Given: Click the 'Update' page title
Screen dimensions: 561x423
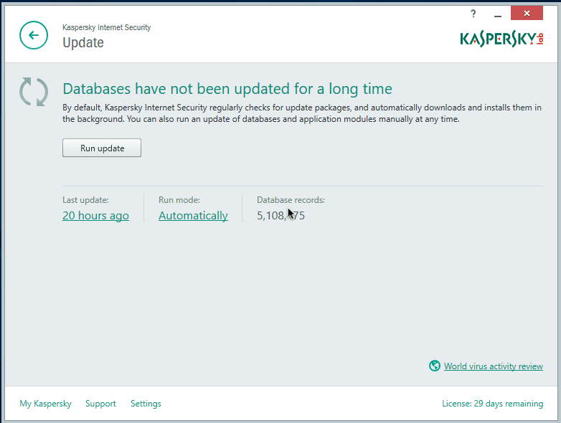Looking at the screenshot, I should (x=83, y=42).
